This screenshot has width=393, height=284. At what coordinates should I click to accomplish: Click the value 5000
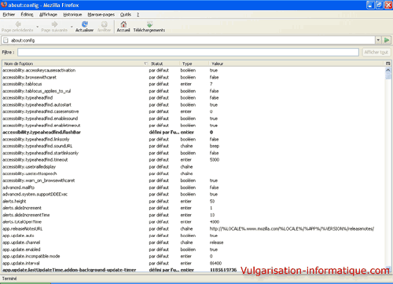coord(215,159)
